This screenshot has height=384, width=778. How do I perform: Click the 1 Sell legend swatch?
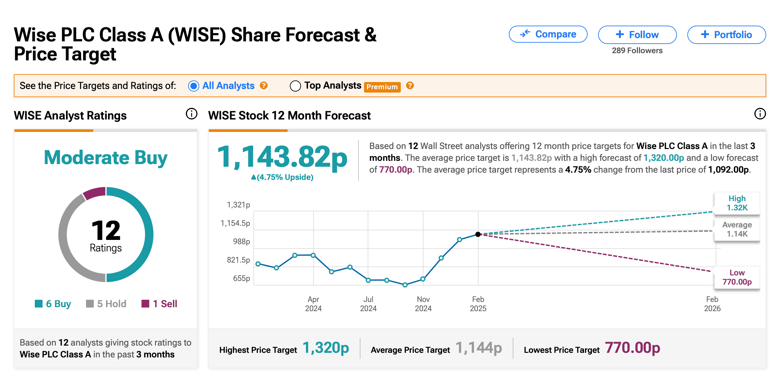[145, 304]
